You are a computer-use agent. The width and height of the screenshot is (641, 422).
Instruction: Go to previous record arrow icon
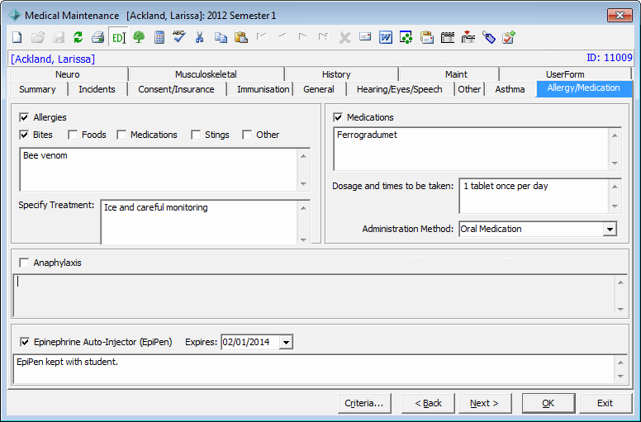pyautogui.click(x=282, y=37)
